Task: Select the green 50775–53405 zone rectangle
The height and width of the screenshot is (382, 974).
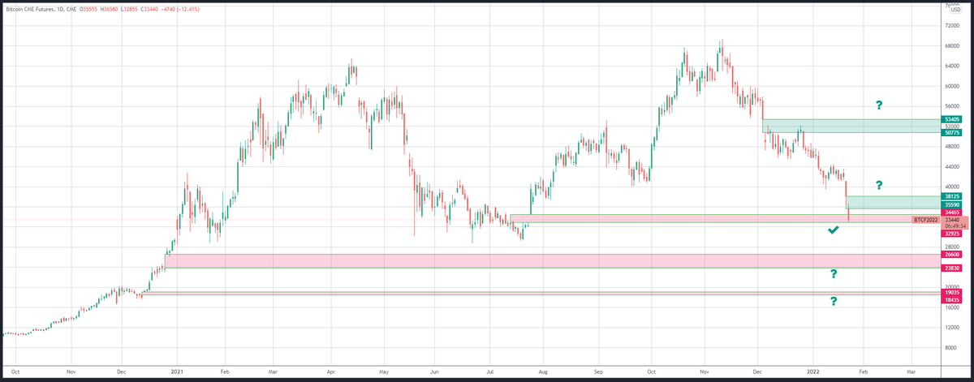Action: (851, 126)
